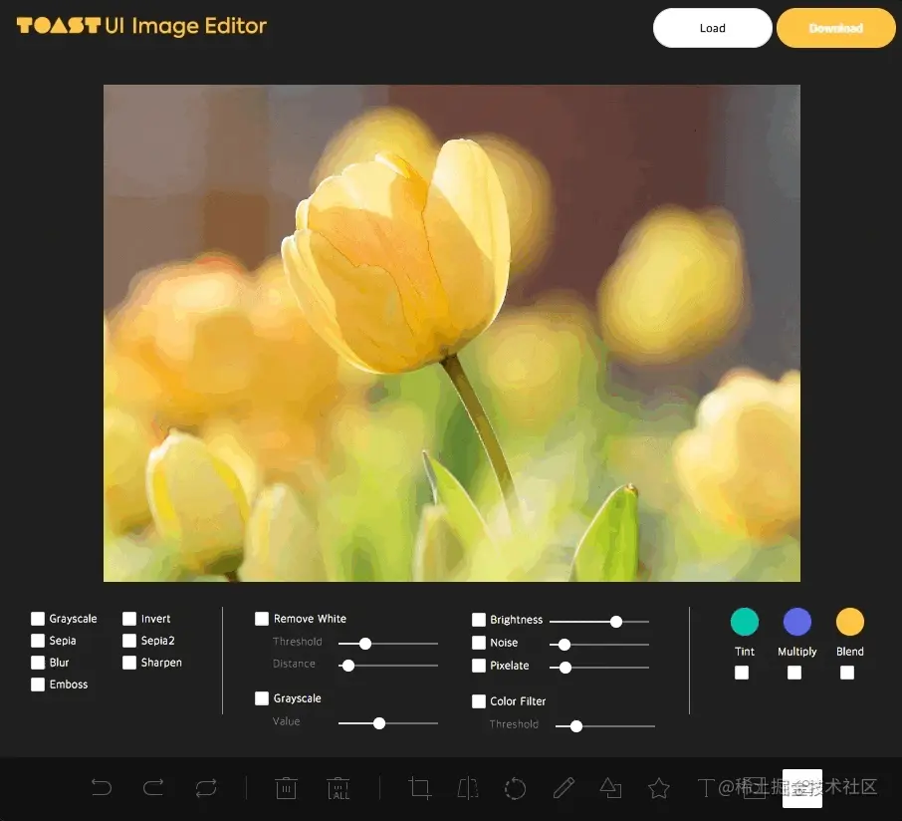Open the blue Multiply color swatch
Screen dimensions: 902x821
tap(797, 621)
